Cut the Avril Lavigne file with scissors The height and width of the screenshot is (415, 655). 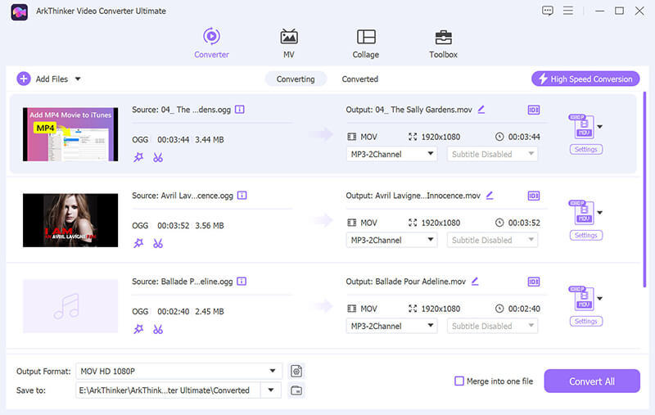[157, 243]
